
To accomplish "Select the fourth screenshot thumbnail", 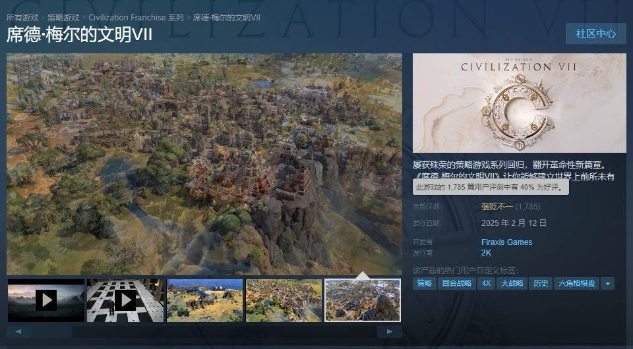I will [x=284, y=300].
